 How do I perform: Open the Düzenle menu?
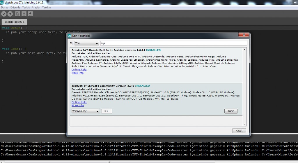point(15,7)
